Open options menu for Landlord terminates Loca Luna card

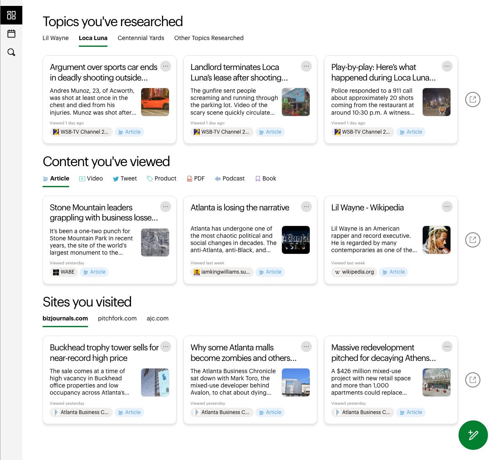click(x=306, y=66)
